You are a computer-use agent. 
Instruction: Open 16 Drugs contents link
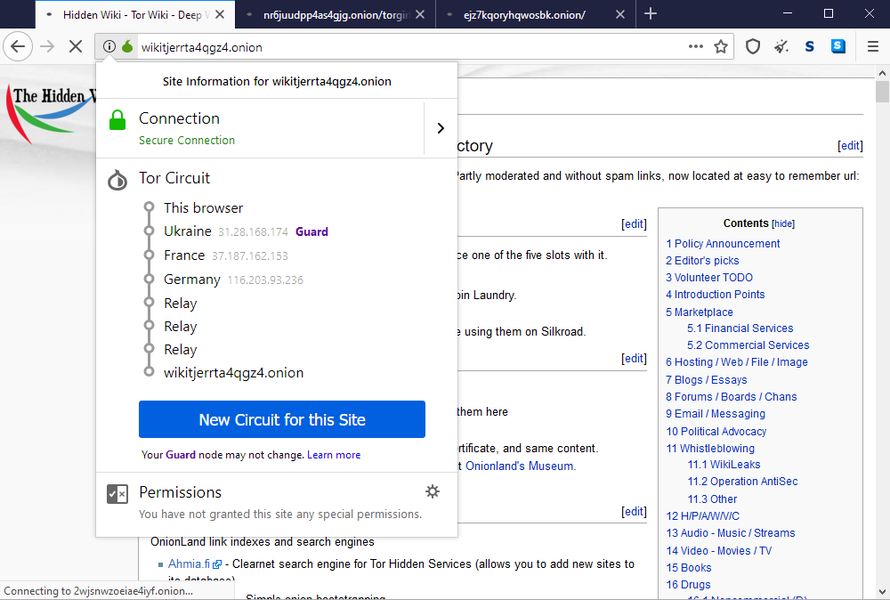(x=688, y=585)
